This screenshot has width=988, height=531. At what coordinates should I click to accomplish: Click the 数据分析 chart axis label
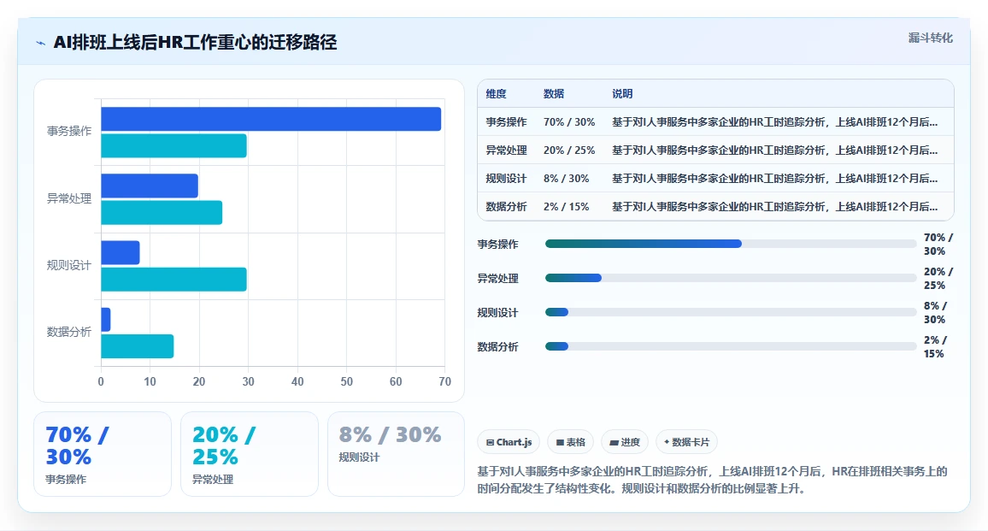pos(68,333)
